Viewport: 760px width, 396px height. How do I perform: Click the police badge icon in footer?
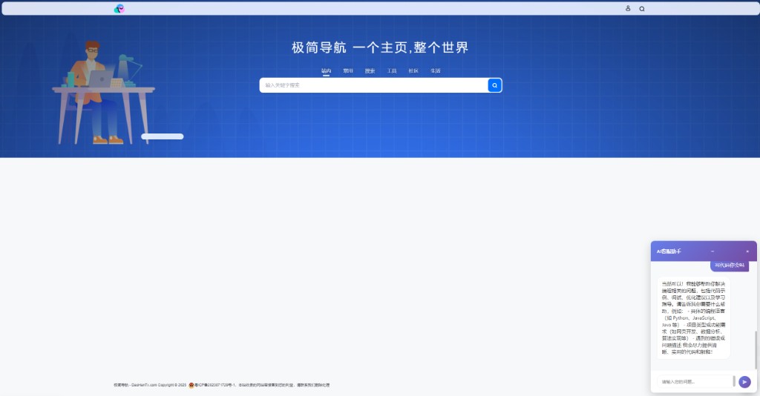coord(191,385)
